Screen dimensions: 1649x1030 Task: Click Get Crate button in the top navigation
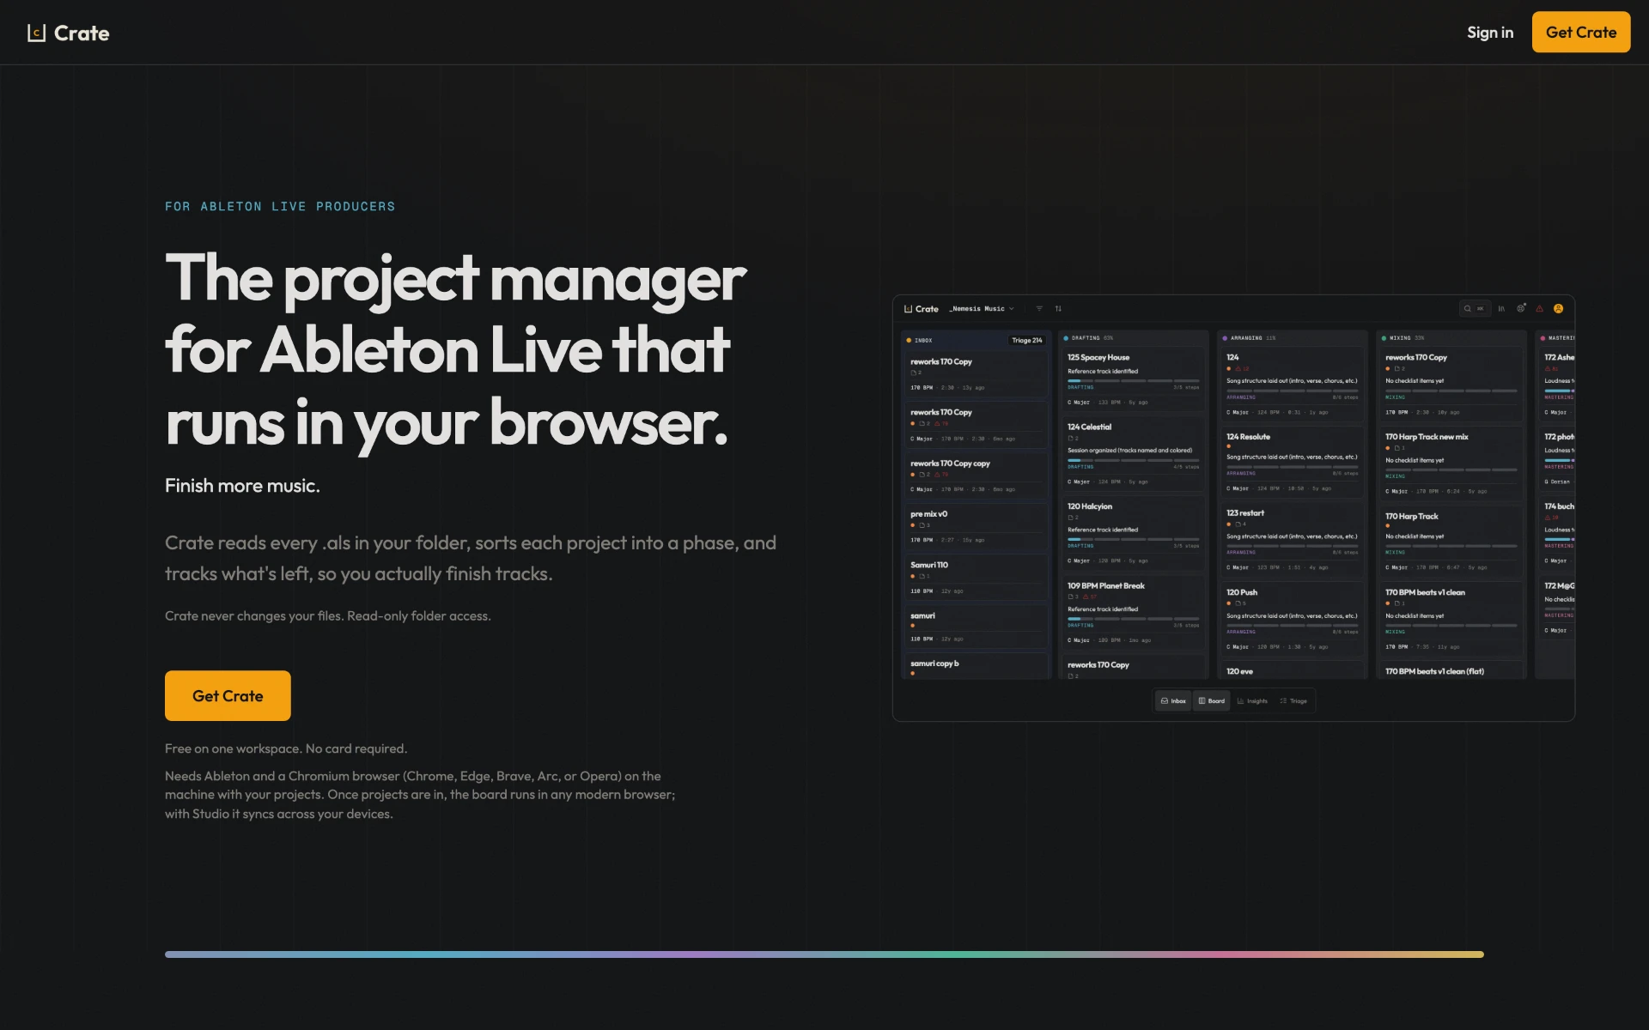tap(1581, 33)
